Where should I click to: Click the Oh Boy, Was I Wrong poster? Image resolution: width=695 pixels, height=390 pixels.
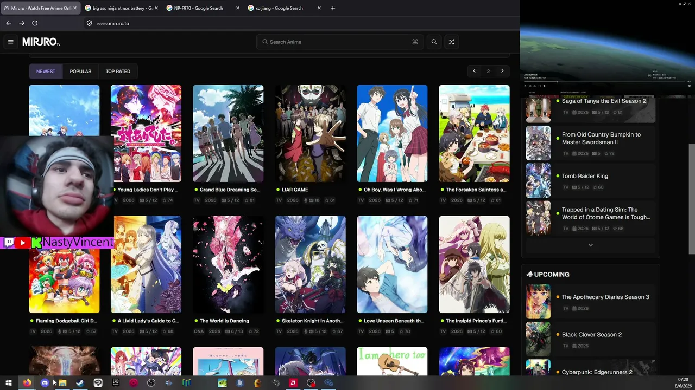pyautogui.click(x=392, y=133)
